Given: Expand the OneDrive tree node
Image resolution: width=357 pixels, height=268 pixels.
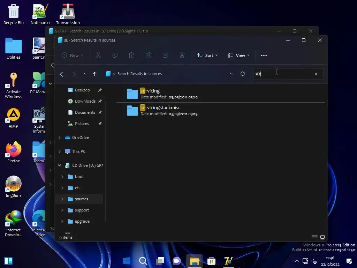Looking at the screenshot, I should [59, 137].
